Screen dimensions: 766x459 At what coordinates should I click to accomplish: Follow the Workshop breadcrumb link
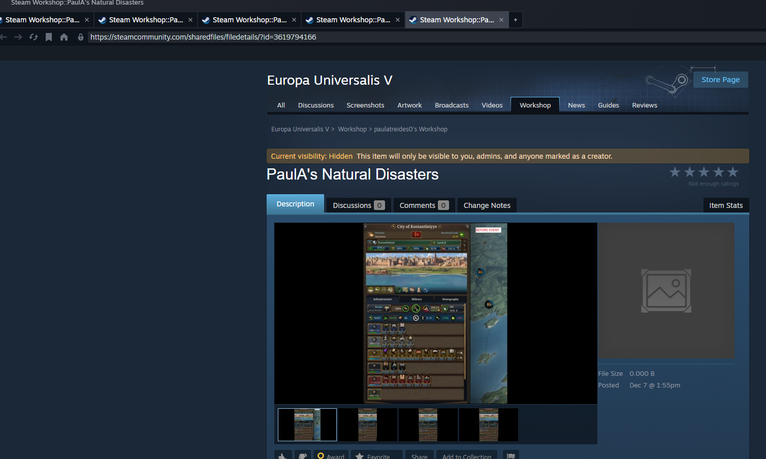pos(352,129)
